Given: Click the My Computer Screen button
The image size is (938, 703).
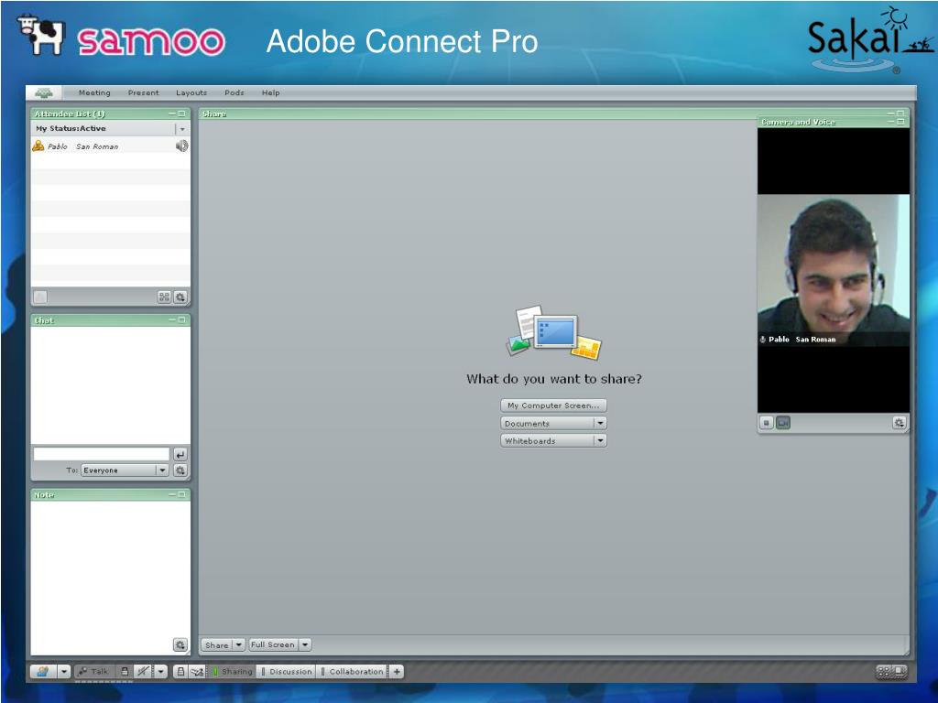Looking at the screenshot, I should tap(553, 406).
